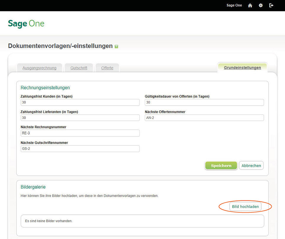This screenshot has width=285, height=239.
Task: Open the green help icon beside title
Action: pos(116,47)
